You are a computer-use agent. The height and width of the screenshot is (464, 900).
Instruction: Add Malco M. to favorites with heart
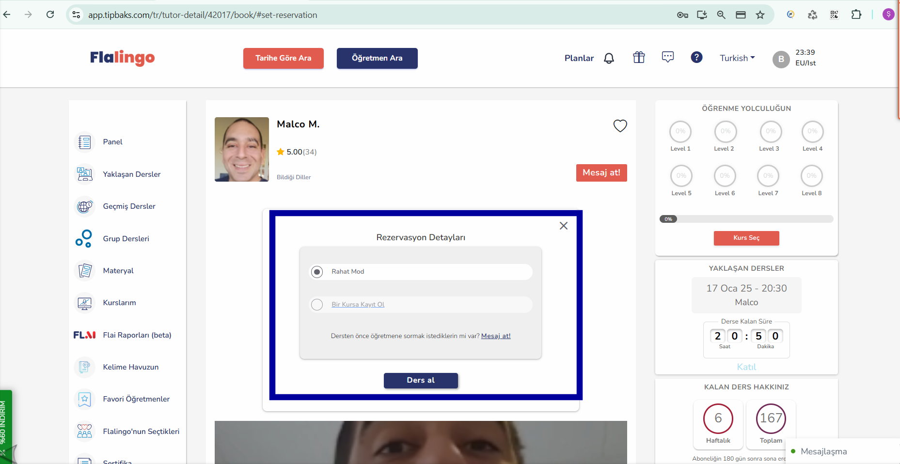[x=620, y=126]
